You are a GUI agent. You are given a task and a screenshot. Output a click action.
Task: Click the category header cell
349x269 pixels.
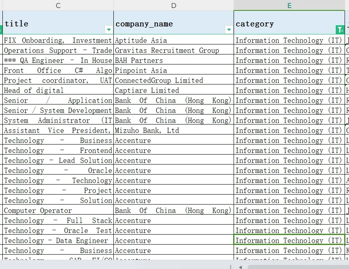289,23
